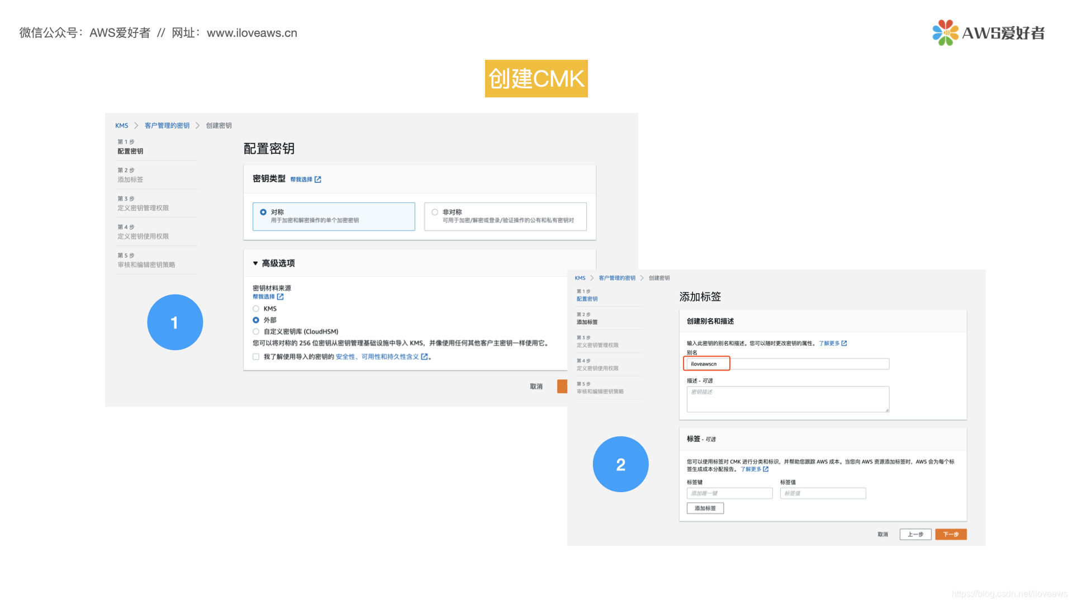Click external link icon after 安全性、可用性和持久性含义

425,357
